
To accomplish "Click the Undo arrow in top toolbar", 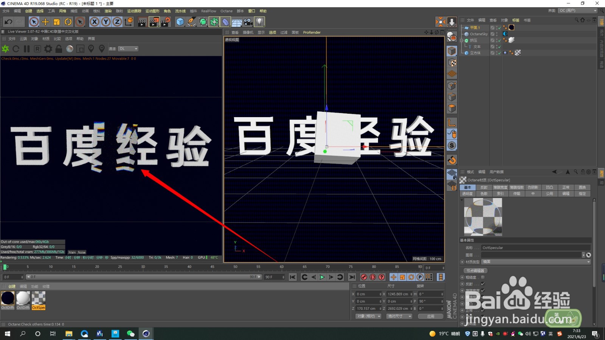I will click(8, 22).
